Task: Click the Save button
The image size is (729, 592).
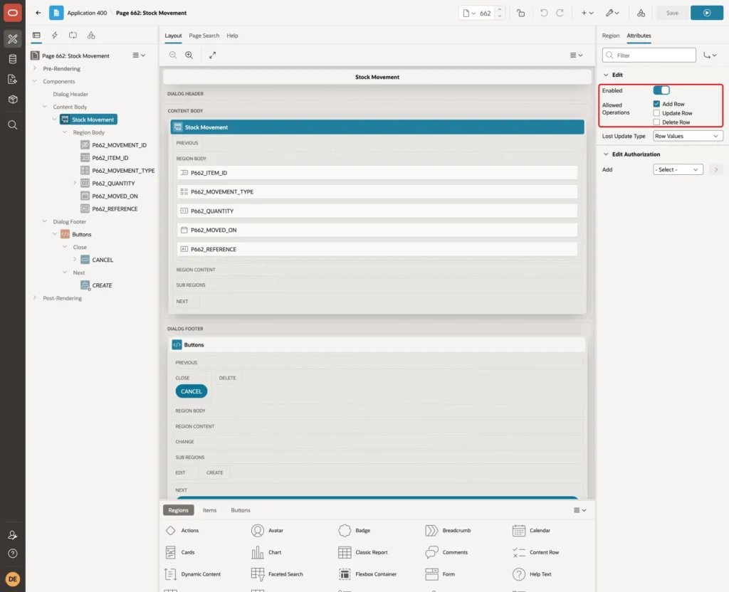Action: pyautogui.click(x=672, y=13)
